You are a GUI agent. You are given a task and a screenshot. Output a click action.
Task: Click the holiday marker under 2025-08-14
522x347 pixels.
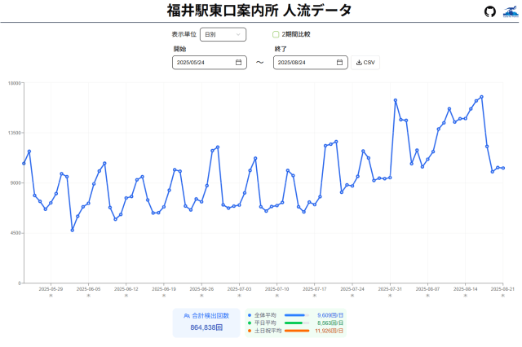coord(465,296)
